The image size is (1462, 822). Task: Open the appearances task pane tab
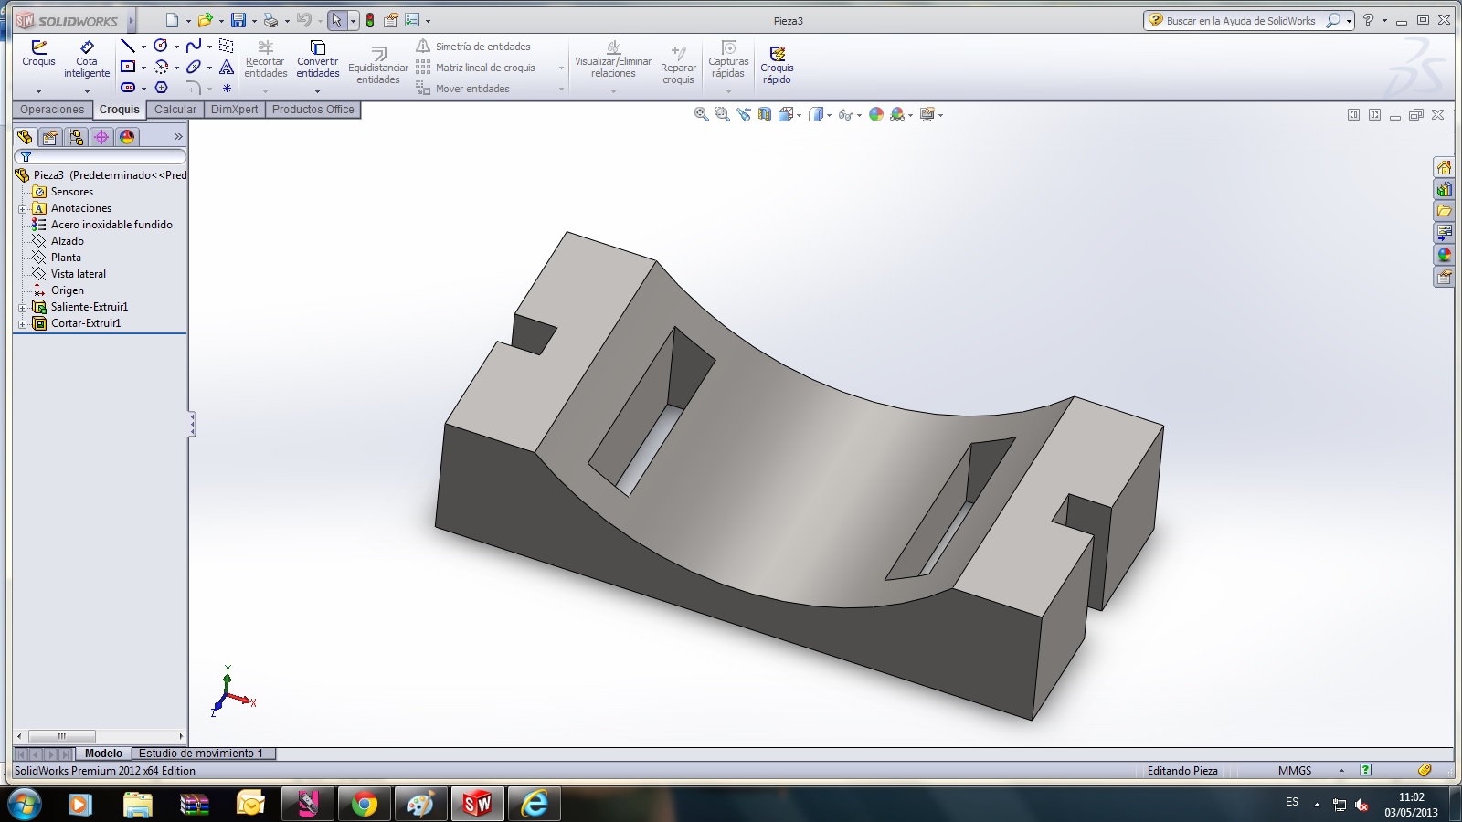(x=1444, y=255)
